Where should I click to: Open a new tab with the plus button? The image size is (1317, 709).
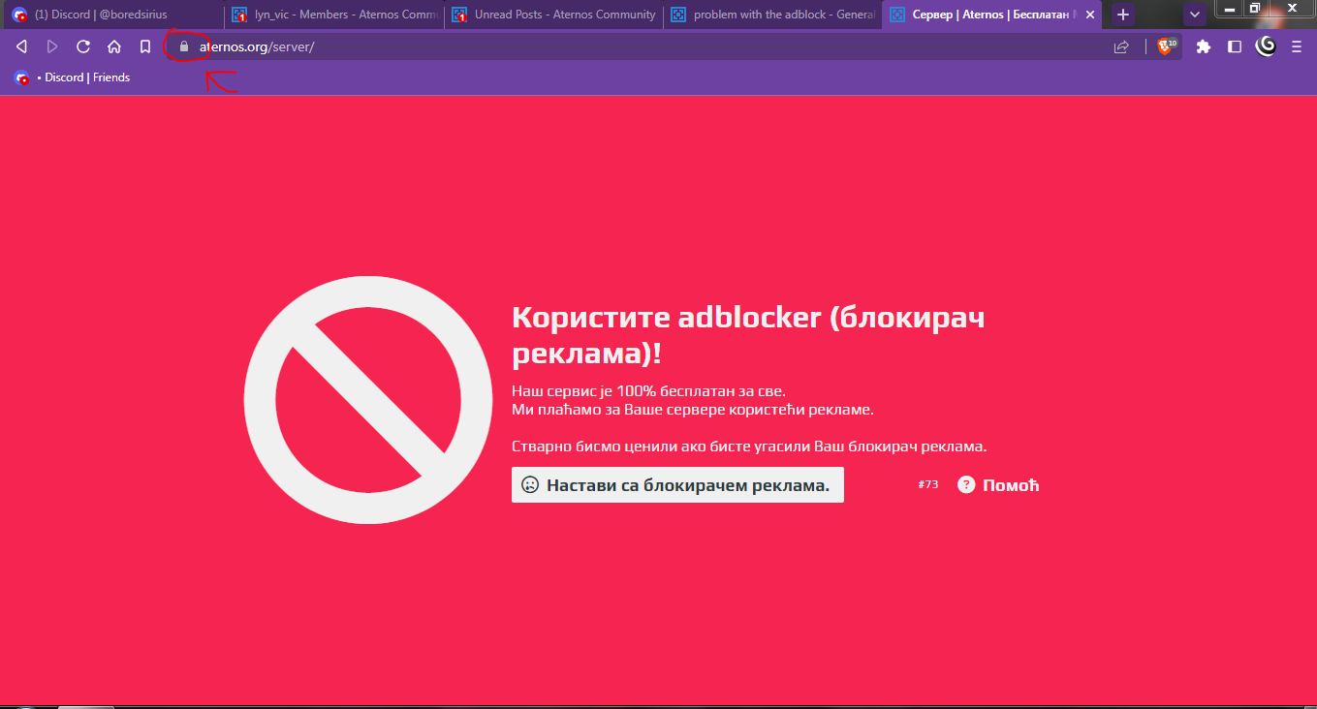[x=1123, y=15]
